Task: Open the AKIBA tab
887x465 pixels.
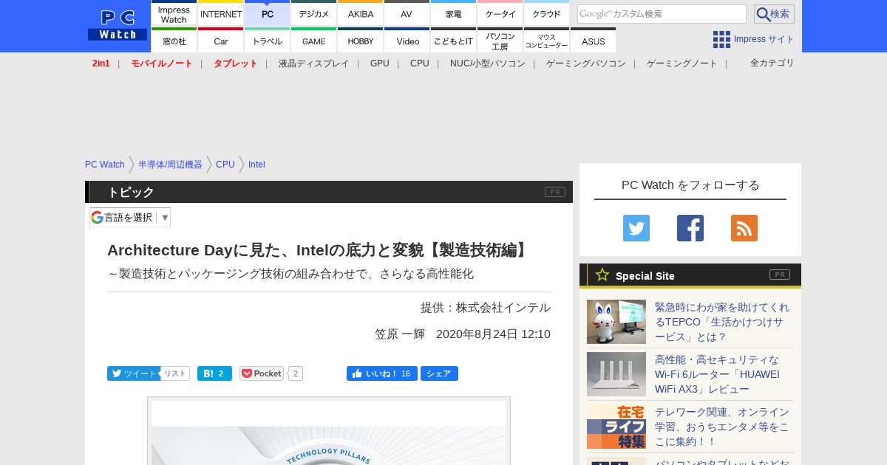Action: click(361, 13)
